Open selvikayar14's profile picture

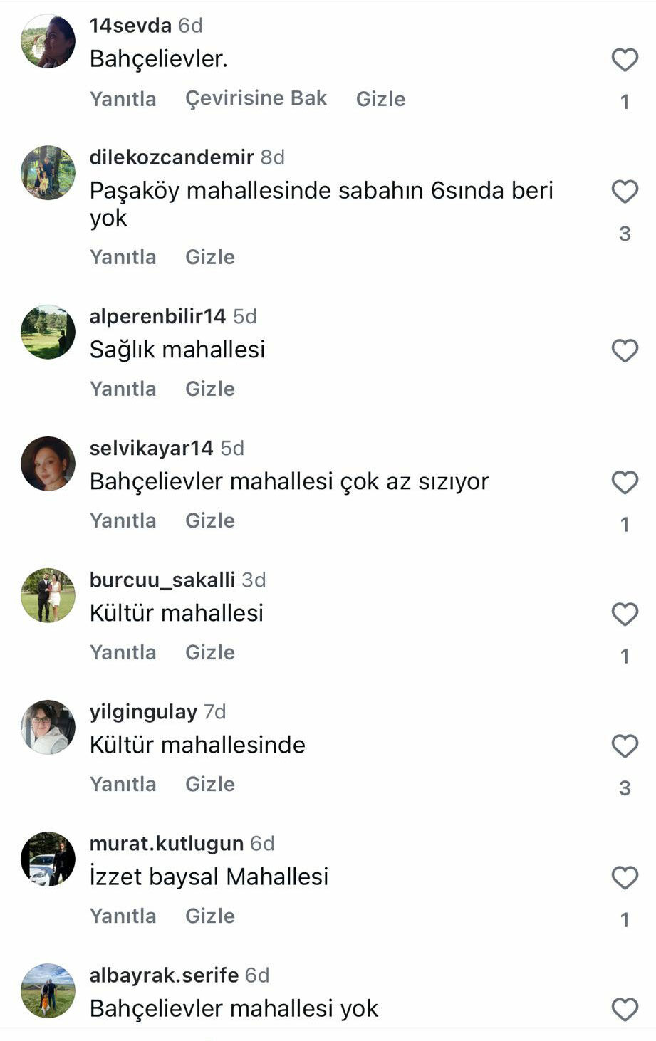point(48,464)
